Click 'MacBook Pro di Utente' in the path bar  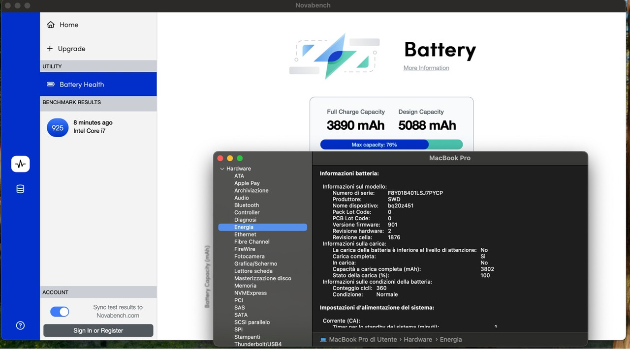[x=363, y=340]
